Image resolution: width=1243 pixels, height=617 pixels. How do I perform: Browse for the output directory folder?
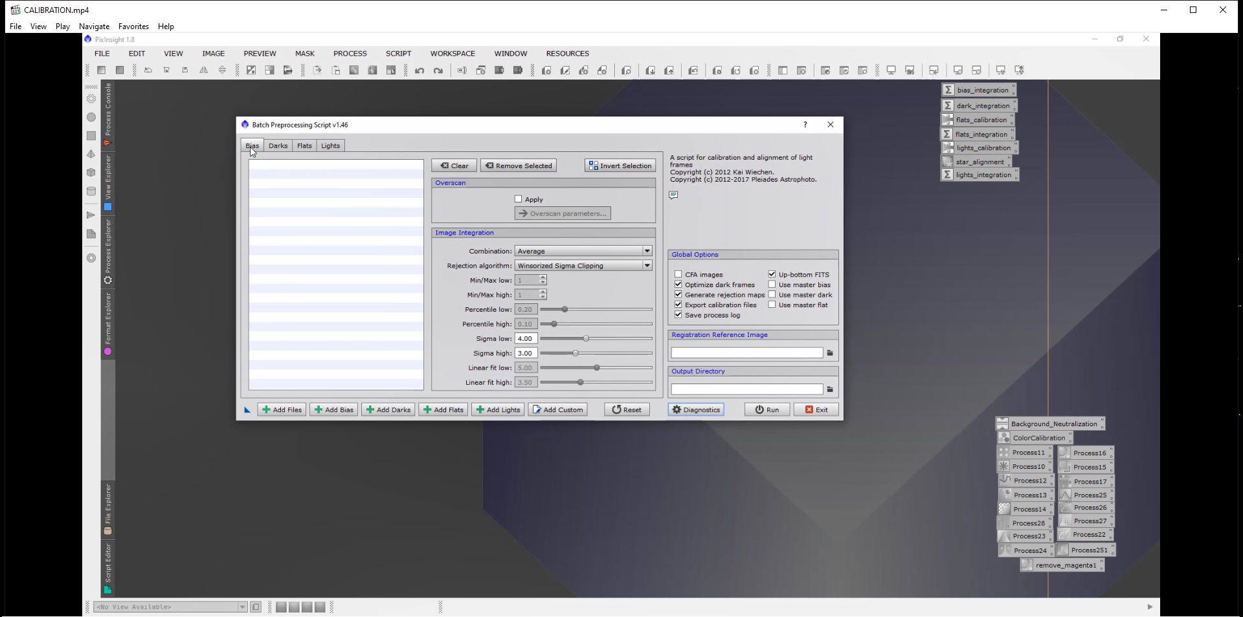click(830, 389)
